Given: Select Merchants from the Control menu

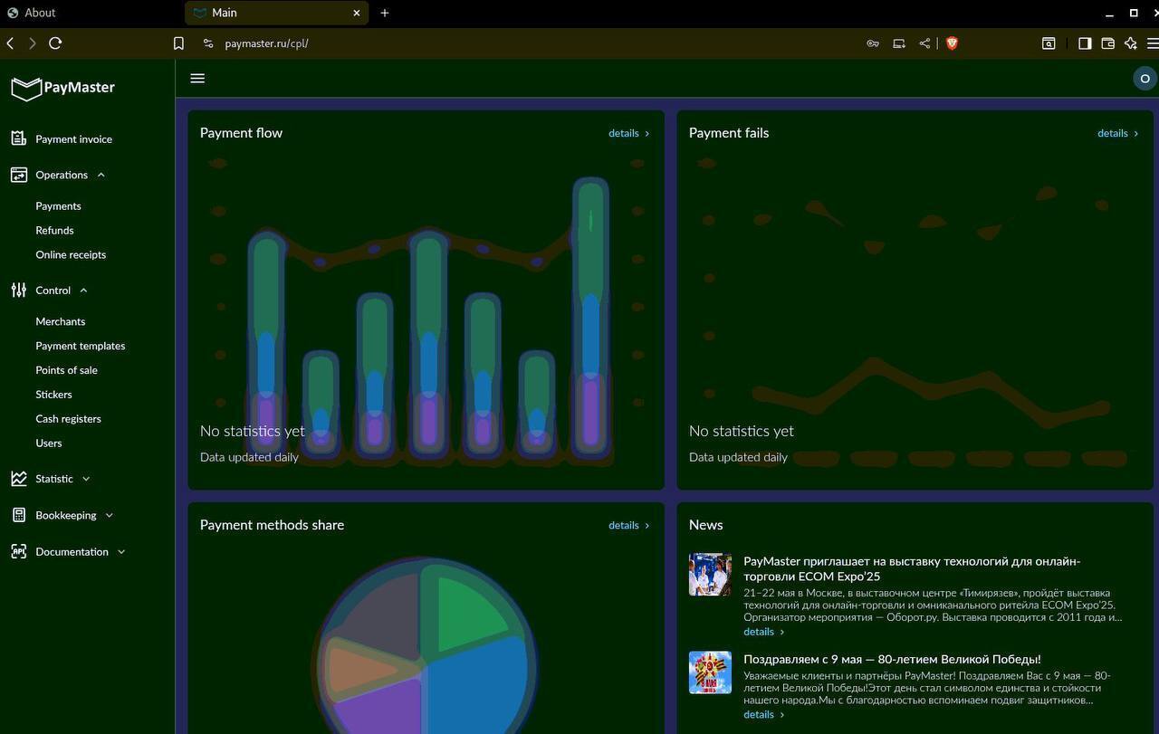Looking at the screenshot, I should [60, 321].
